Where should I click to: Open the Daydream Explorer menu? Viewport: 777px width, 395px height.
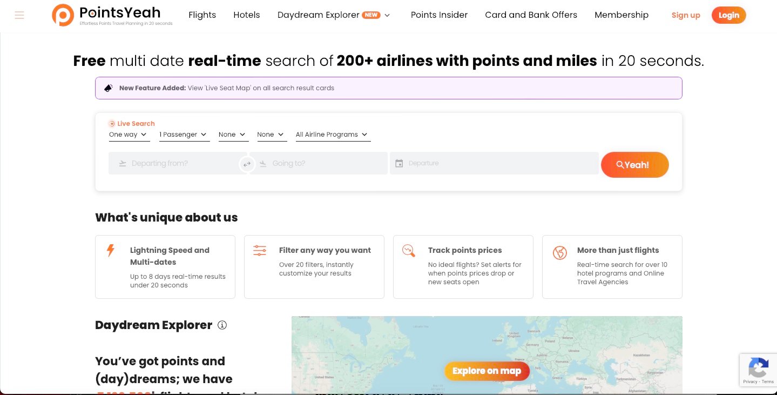333,15
